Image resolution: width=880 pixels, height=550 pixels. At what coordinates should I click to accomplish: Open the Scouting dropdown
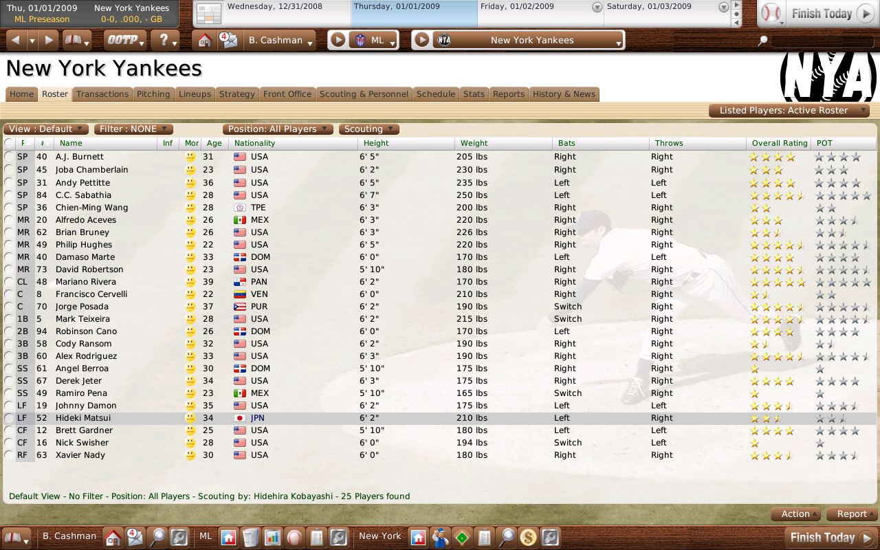coord(368,129)
